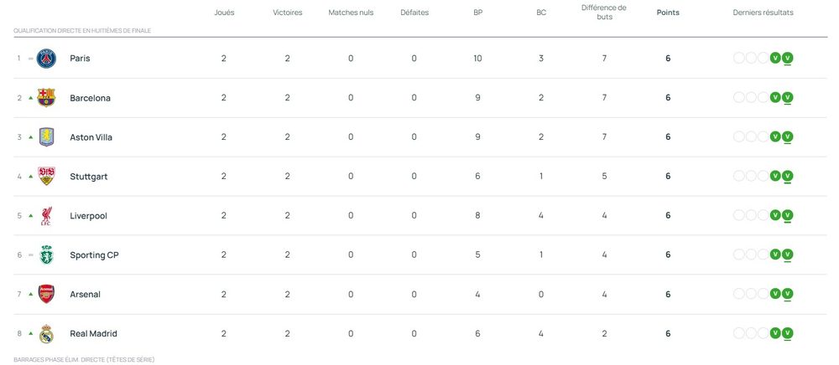Click the Différence de buts column header
Screen dimensions: 839x365
point(604,13)
